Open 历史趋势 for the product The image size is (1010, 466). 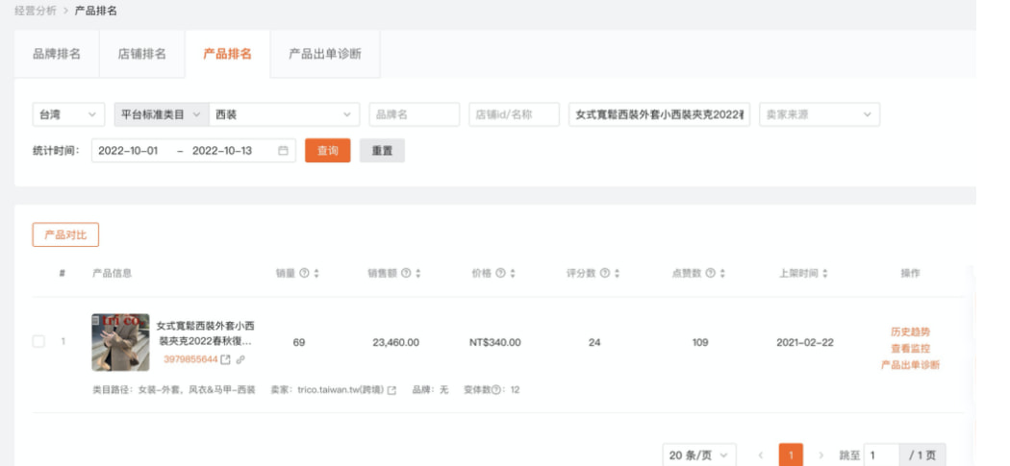pos(910,332)
